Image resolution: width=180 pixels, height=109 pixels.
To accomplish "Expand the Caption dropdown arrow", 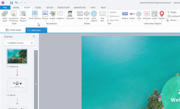I will (x=60, y=21).
